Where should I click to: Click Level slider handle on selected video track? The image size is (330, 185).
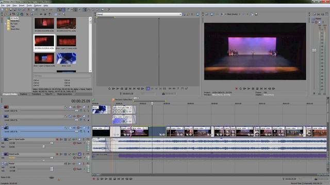point(76,132)
